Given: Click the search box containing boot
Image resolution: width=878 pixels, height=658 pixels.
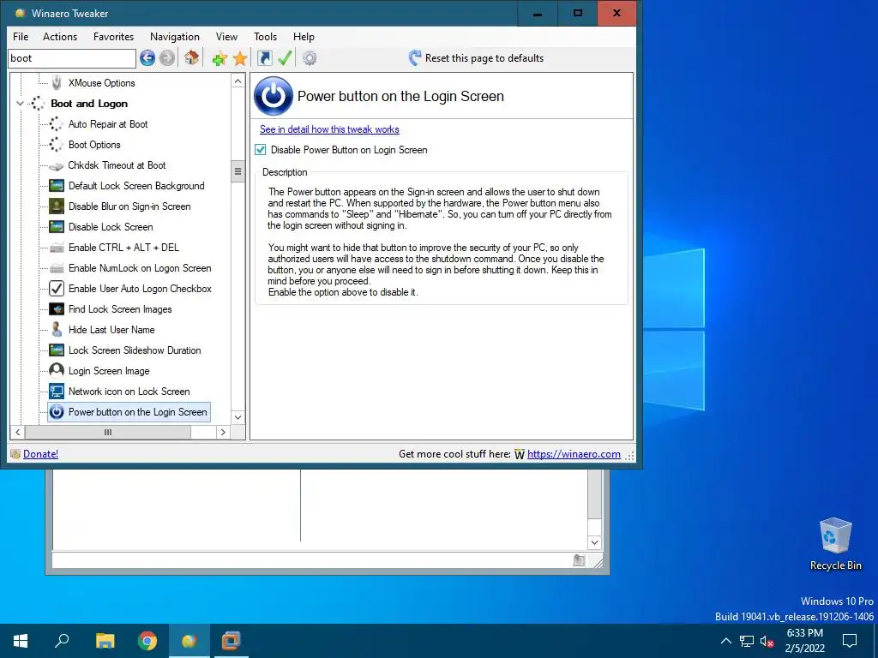Looking at the screenshot, I should 72,58.
